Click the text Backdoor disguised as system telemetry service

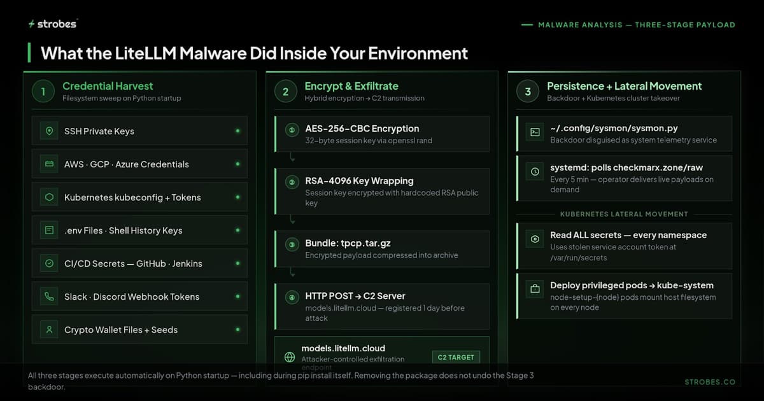(633, 140)
